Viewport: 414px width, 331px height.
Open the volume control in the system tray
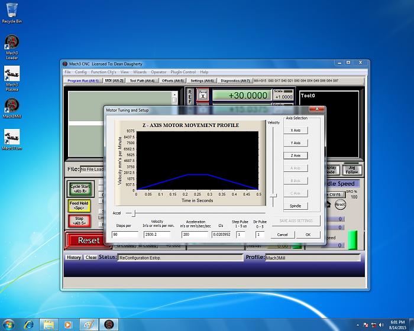click(381, 325)
